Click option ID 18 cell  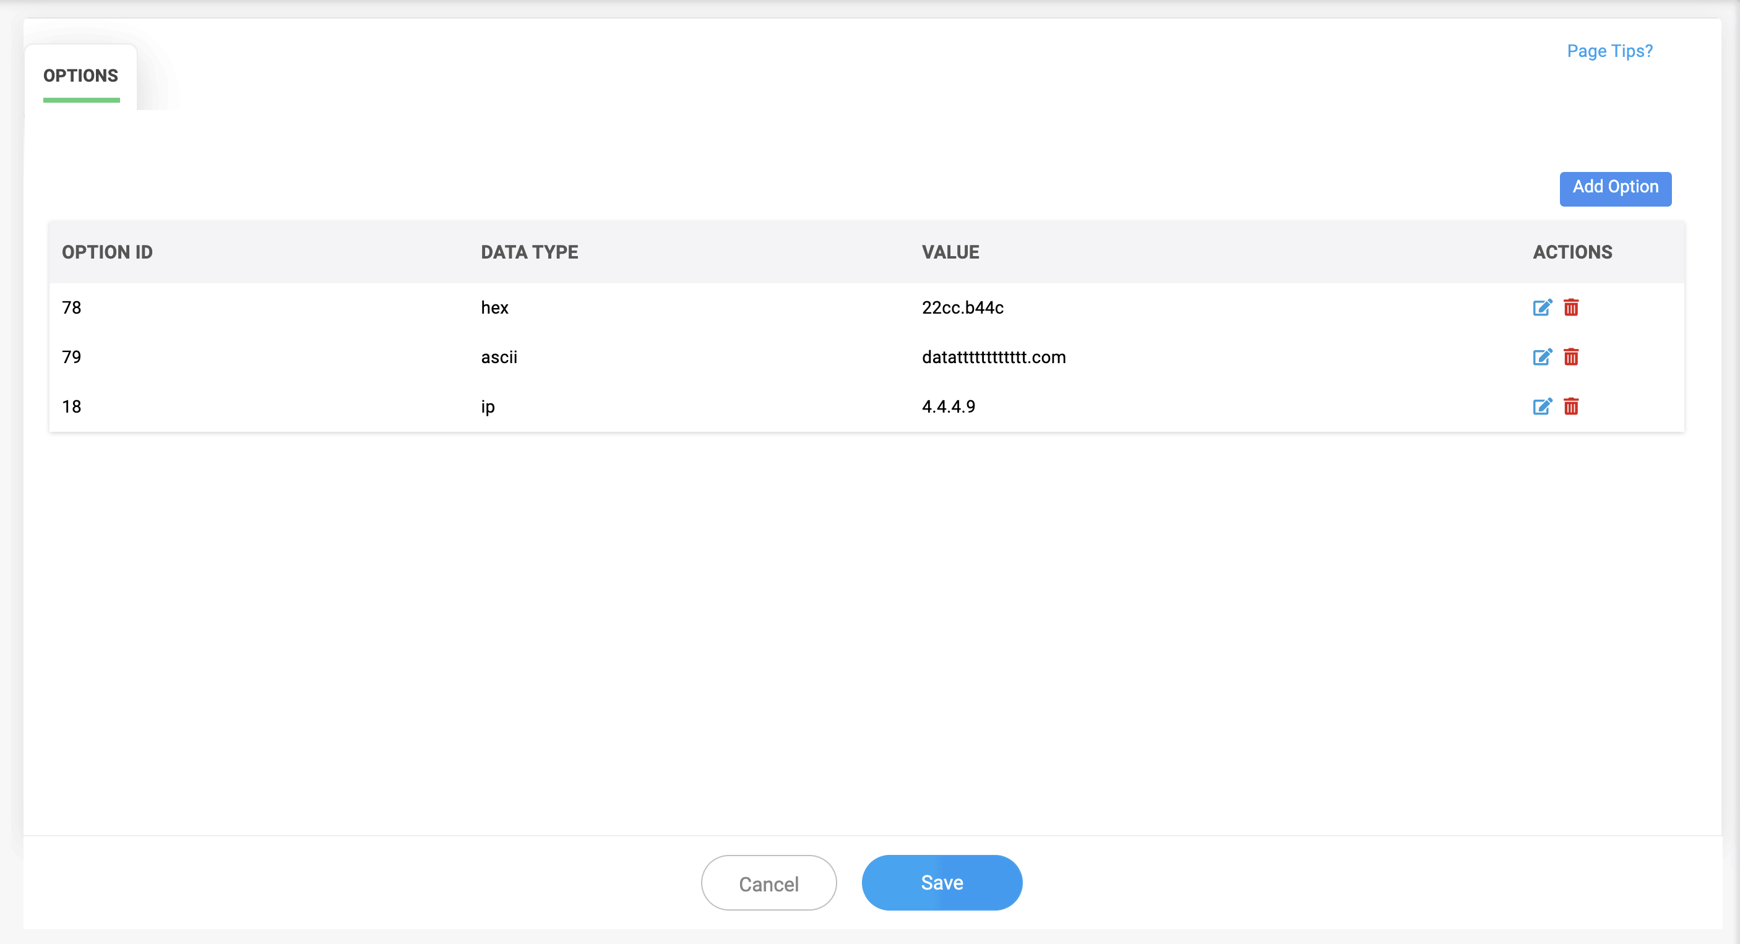tap(72, 406)
